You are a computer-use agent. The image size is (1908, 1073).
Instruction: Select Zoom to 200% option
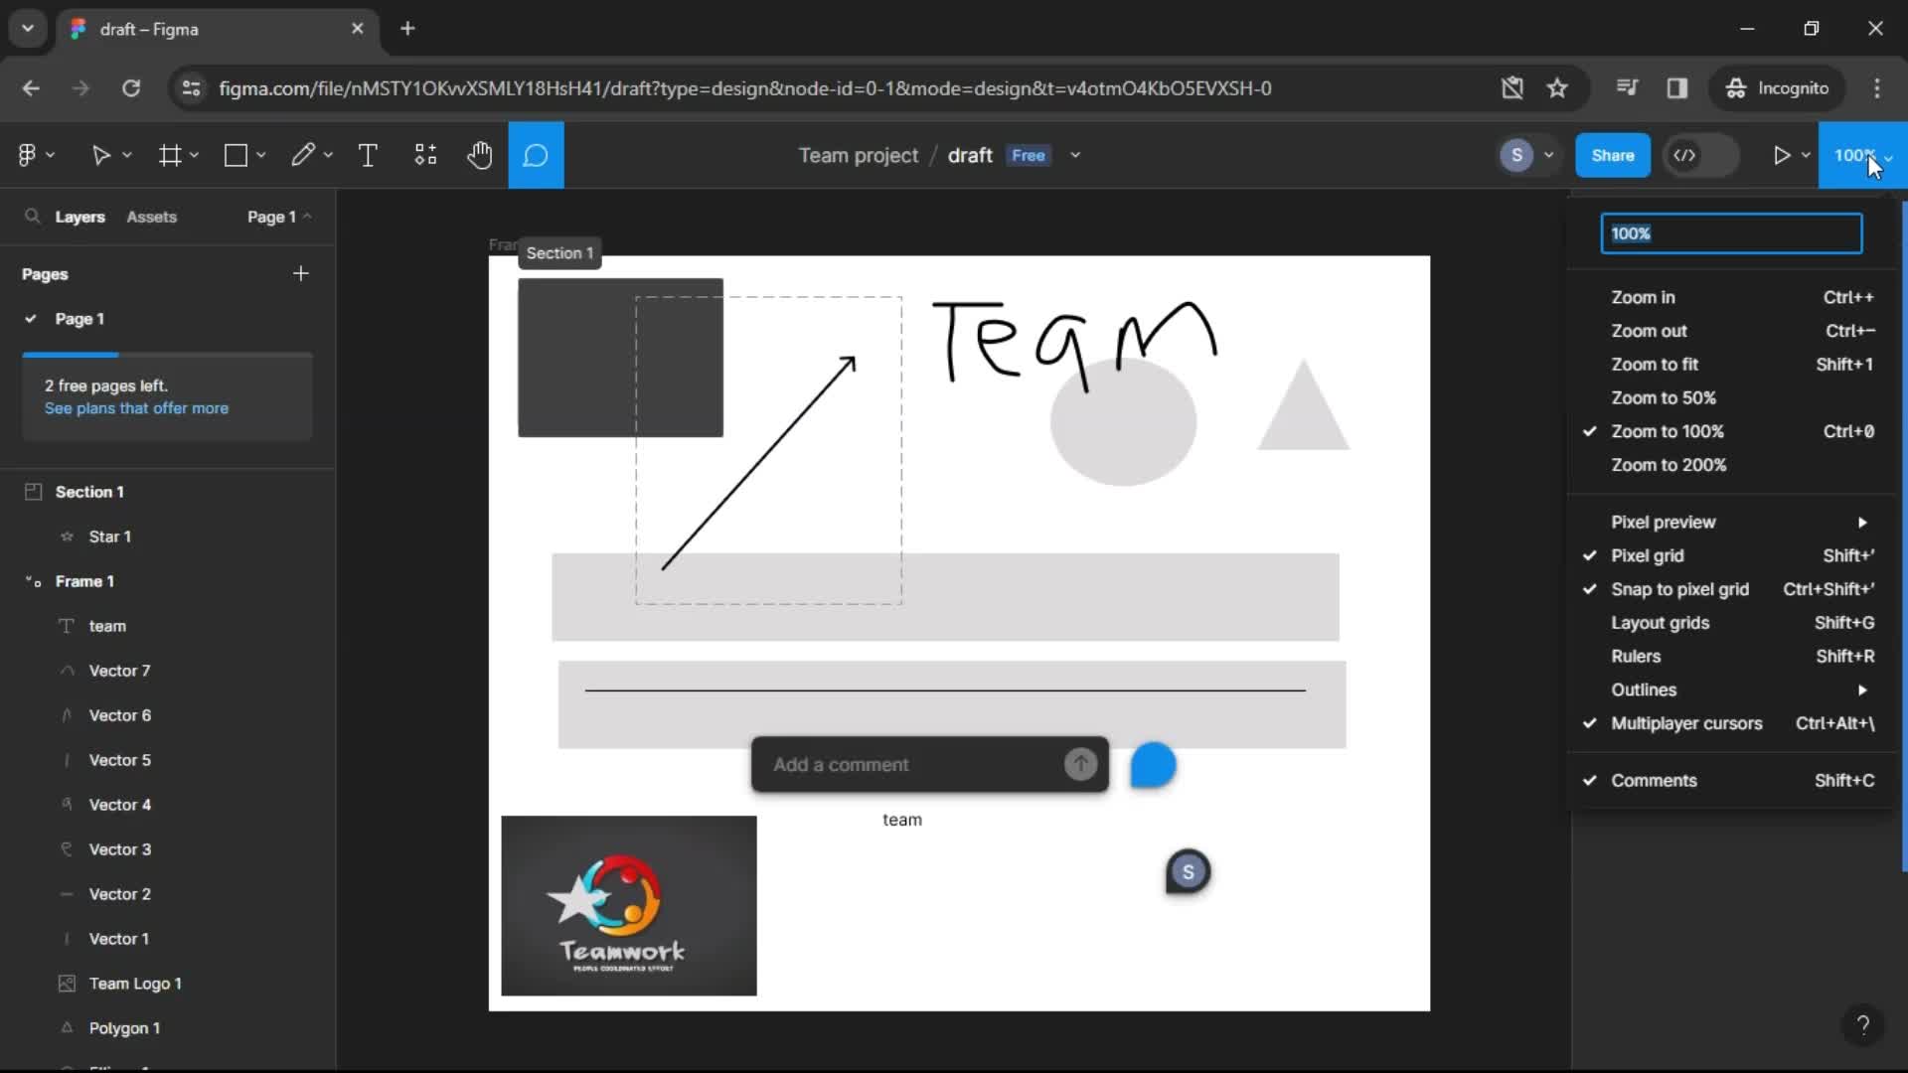tap(1669, 464)
